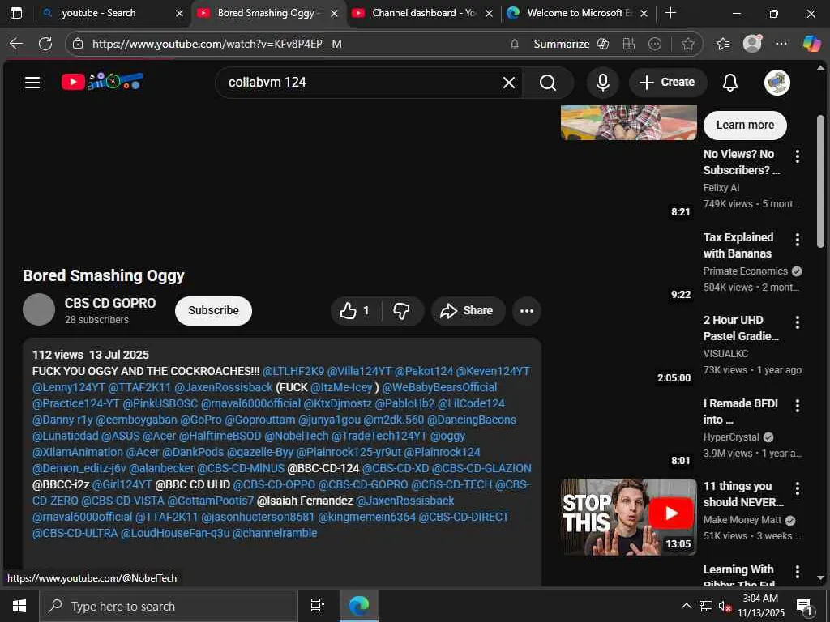The width and height of the screenshot is (830, 622).
Task: Add page to favorites with the star
Action: click(687, 44)
